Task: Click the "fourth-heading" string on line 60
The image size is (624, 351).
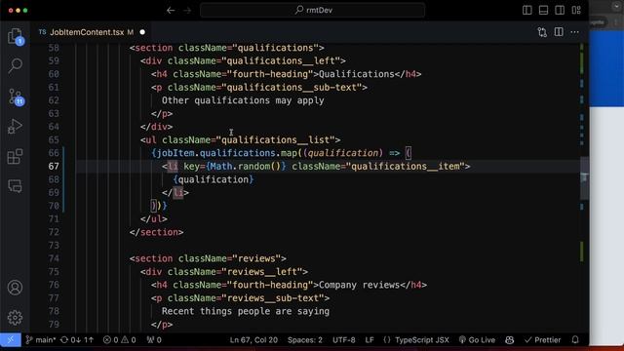Action: tap(270, 74)
